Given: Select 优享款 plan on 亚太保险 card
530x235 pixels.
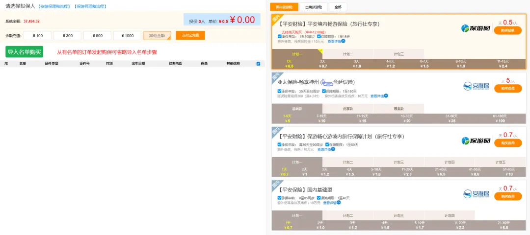Looking at the screenshot, I should (x=348, y=109).
